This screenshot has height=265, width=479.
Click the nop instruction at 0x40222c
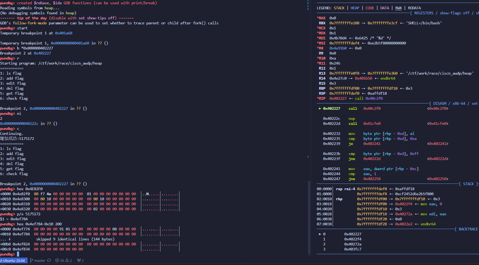pyautogui.click(x=352, y=118)
